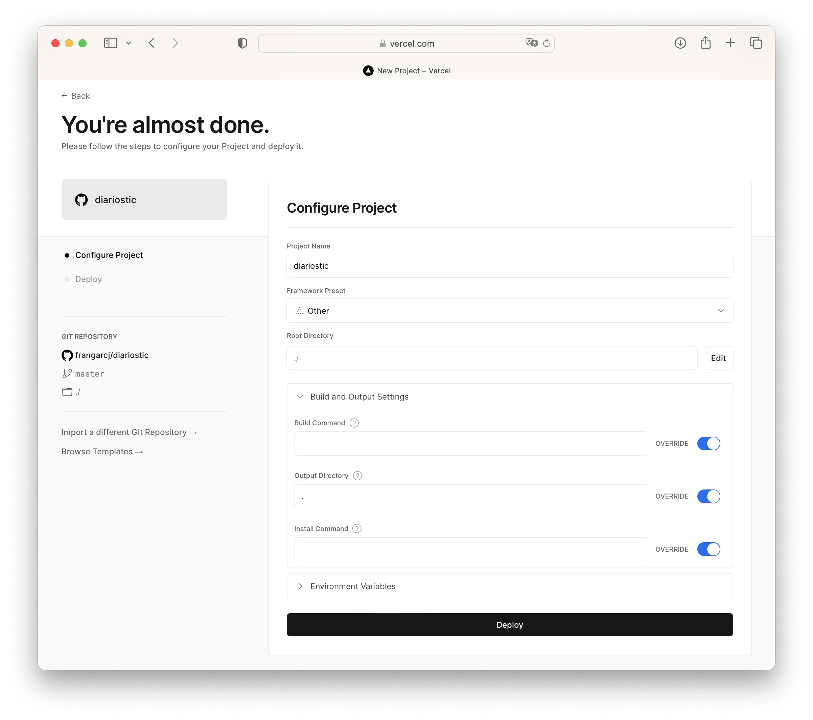Screen dimensions: 813x720
Task: Click Import a different Git Repository link
Action: [130, 432]
